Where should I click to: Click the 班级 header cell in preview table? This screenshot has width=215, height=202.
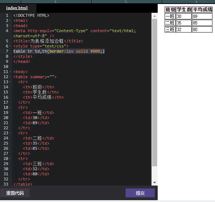click(x=170, y=10)
